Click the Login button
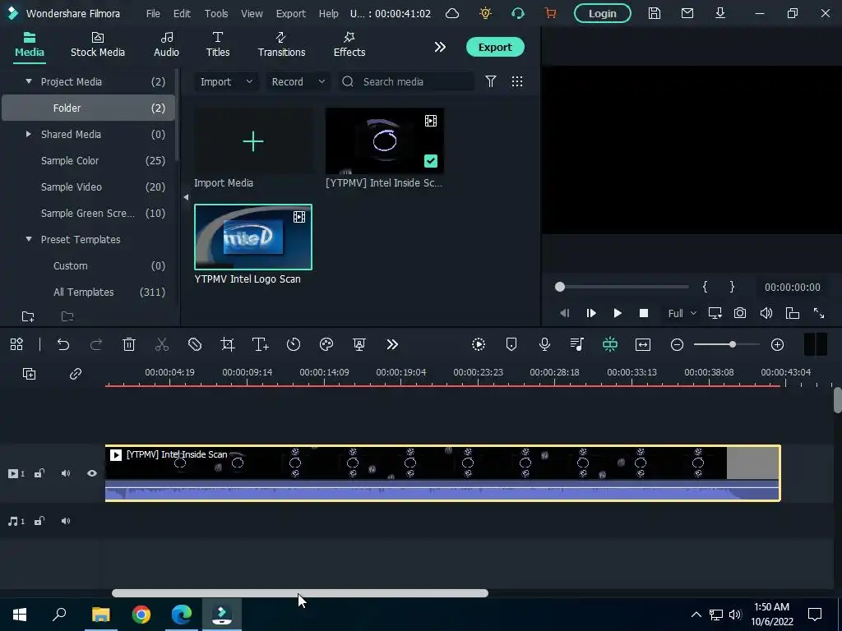Image resolution: width=842 pixels, height=631 pixels. (603, 13)
